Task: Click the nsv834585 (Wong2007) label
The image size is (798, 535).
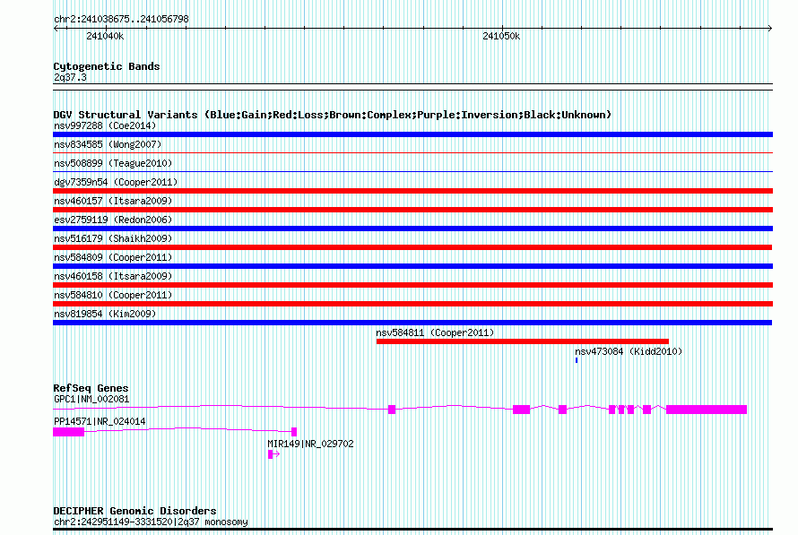Action: coord(108,144)
